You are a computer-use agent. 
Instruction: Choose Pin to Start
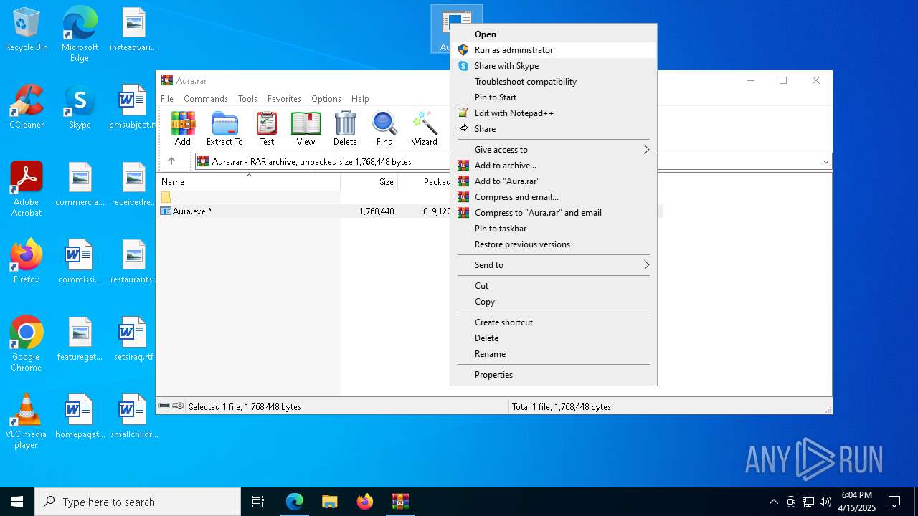pos(553,97)
